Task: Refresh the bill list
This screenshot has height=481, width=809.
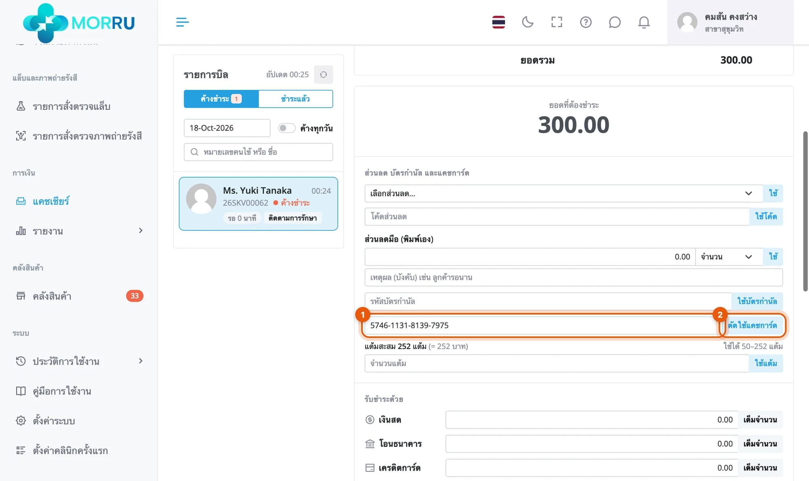Action: click(x=324, y=74)
